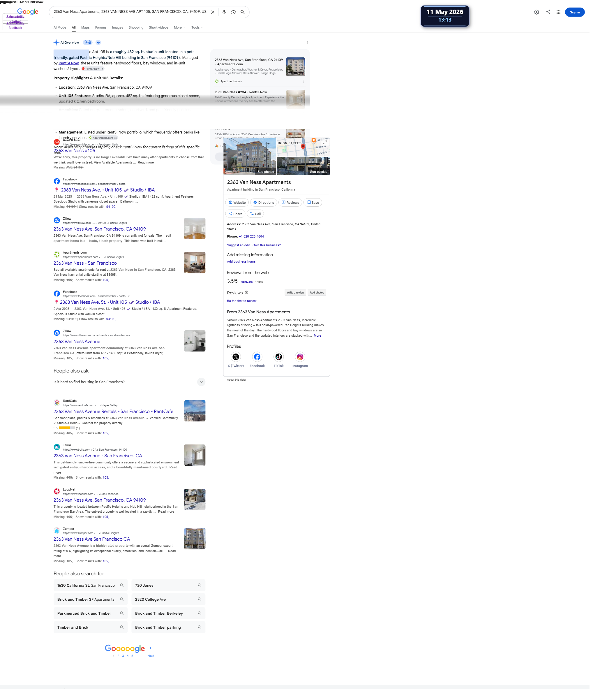The height and width of the screenshot is (689, 593).
Task: Click the Zillow favicon for 2363 Van Ness Avenue
Action: click(57, 335)
